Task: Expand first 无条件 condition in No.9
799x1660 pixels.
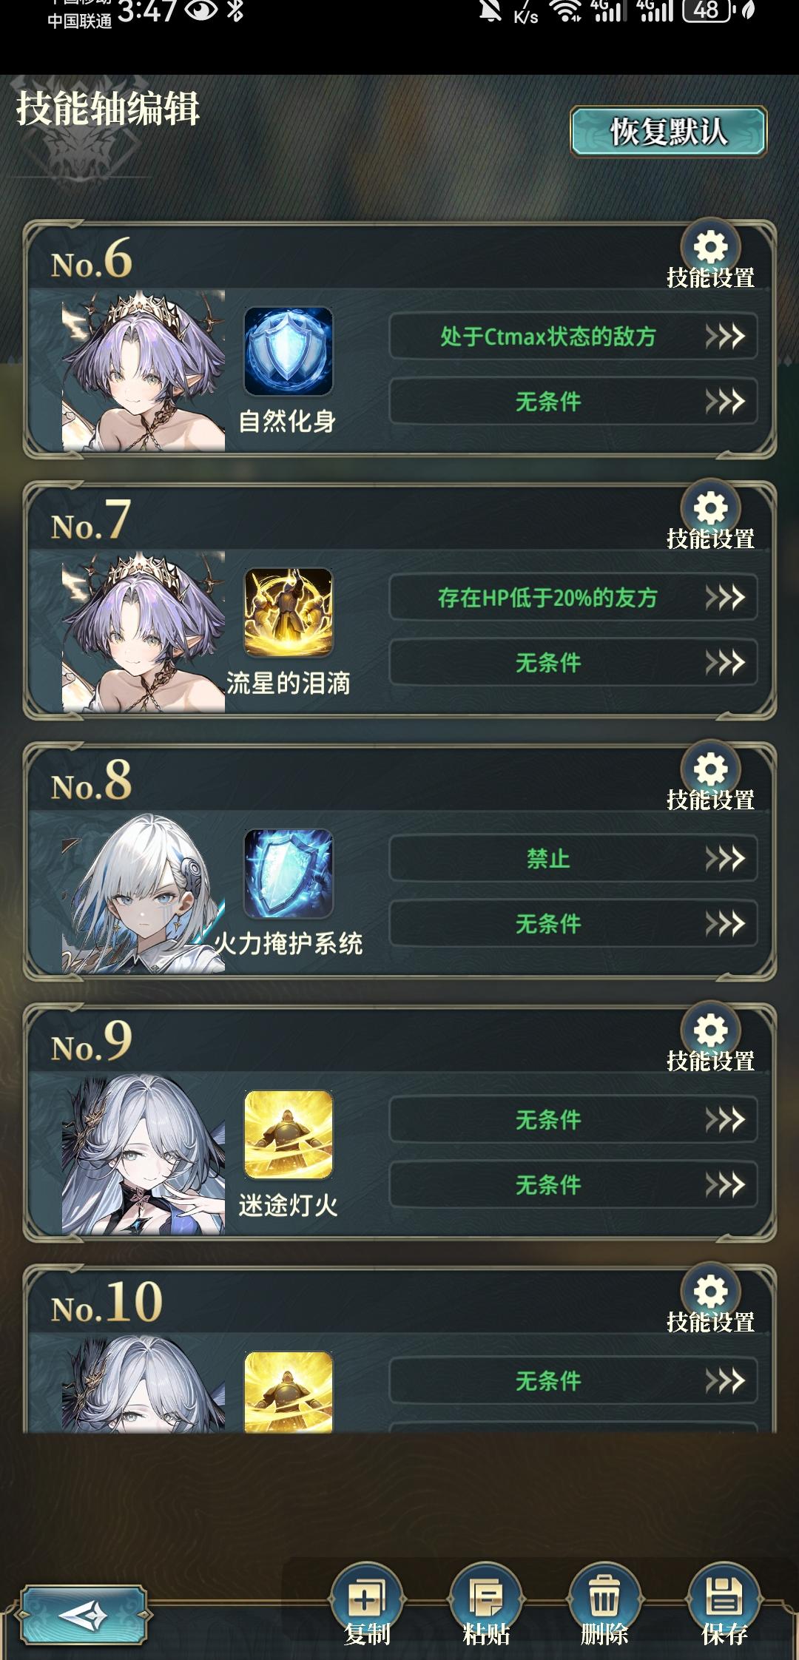Action: coord(573,1119)
